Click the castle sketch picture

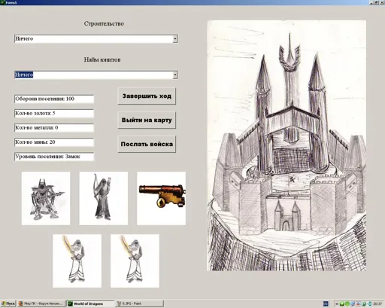click(x=286, y=145)
